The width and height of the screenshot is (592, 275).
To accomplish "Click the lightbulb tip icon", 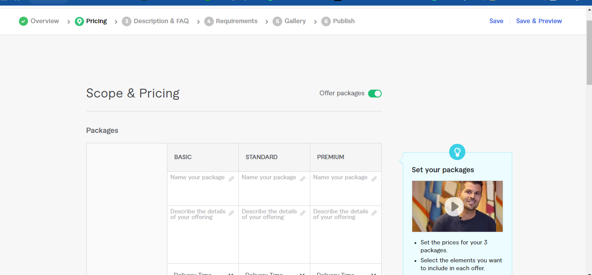I will pos(457,152).
